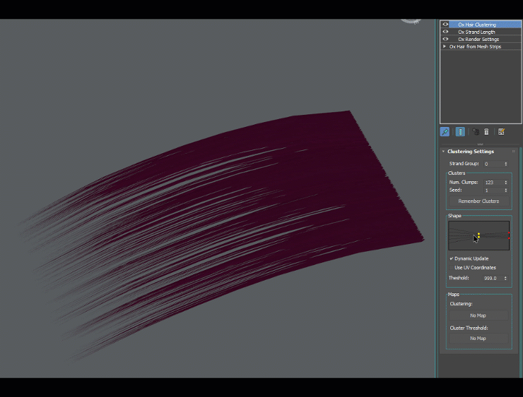523x397 pixels.
Task: Select Ox Strand Length in modifier stack
Action: (x=476, y=32)
